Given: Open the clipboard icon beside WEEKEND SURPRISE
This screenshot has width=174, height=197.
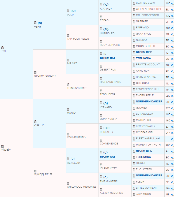Looking at the screenshot, I should point(134,10).
